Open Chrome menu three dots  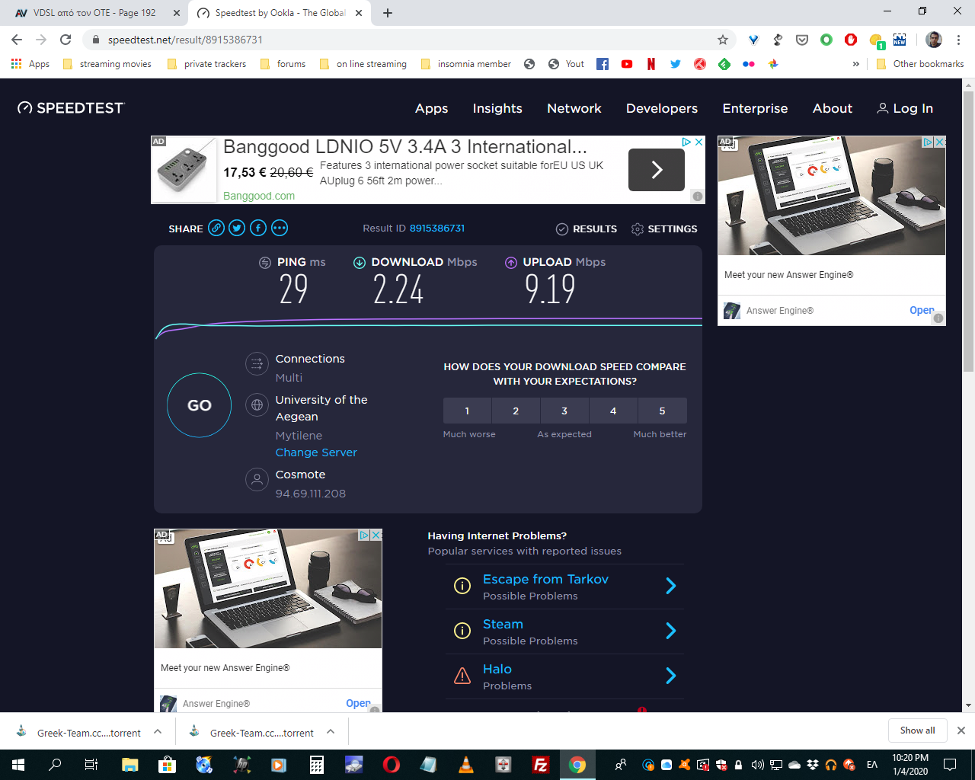click(x=959, y=40)
